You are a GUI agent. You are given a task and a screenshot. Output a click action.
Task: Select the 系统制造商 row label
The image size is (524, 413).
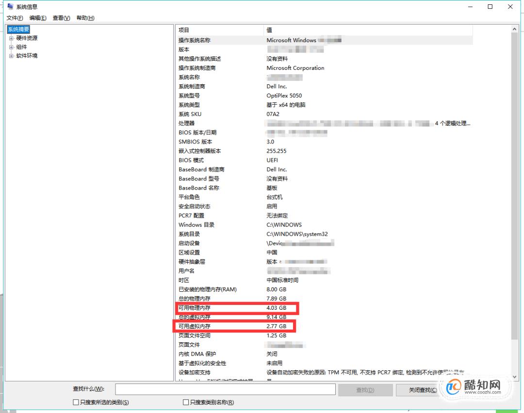point(192,86)
